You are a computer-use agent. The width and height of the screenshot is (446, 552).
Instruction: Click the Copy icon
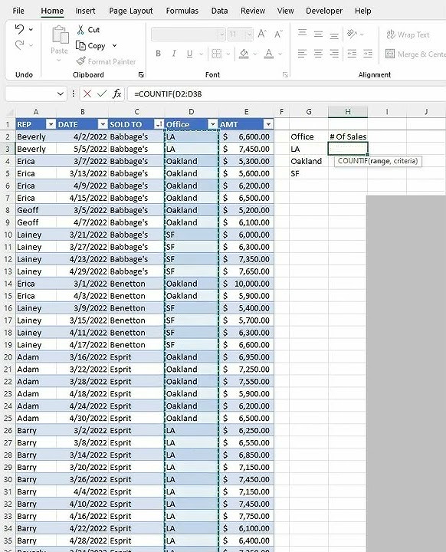coord(80,46)
